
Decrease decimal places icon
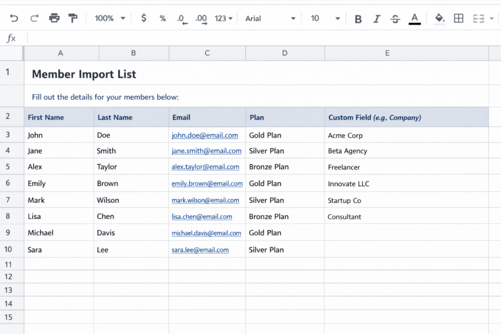point(182,19)
